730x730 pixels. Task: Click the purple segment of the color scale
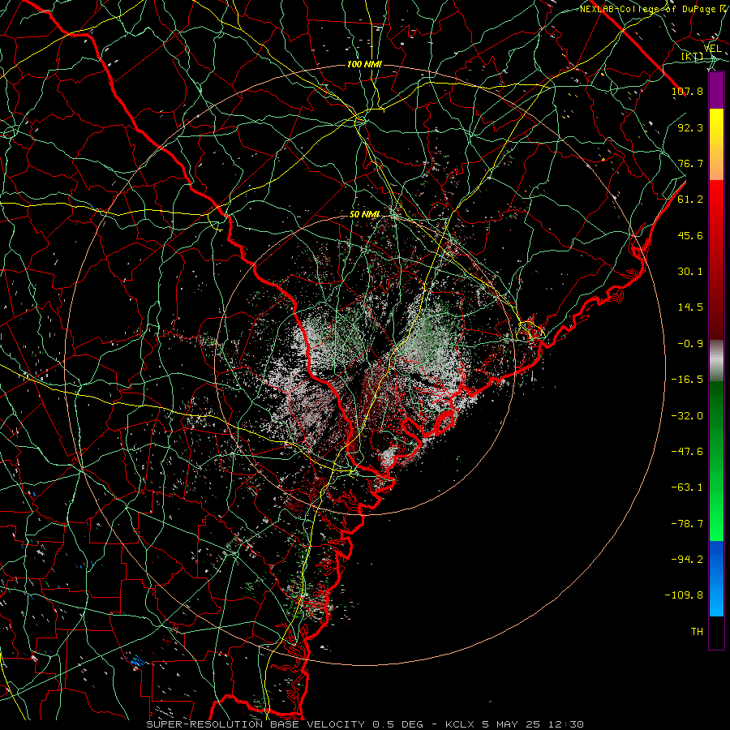(x=716, y=91)
